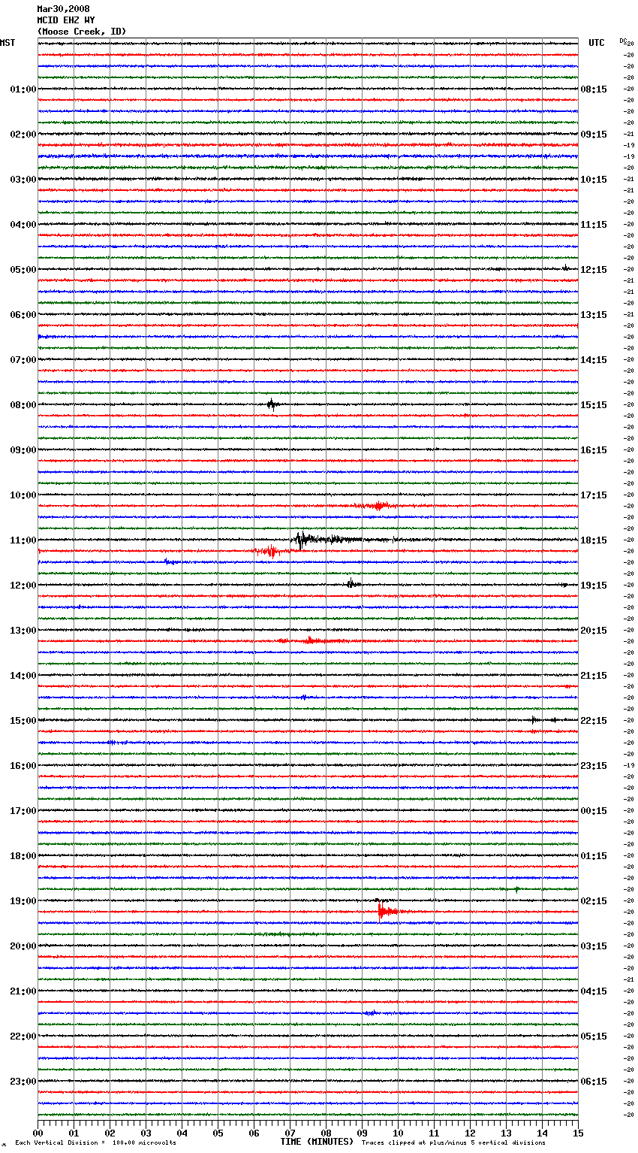Select the 01:00 MST row label
This screenshot has height=1153, width=638.
click(23, 89)
